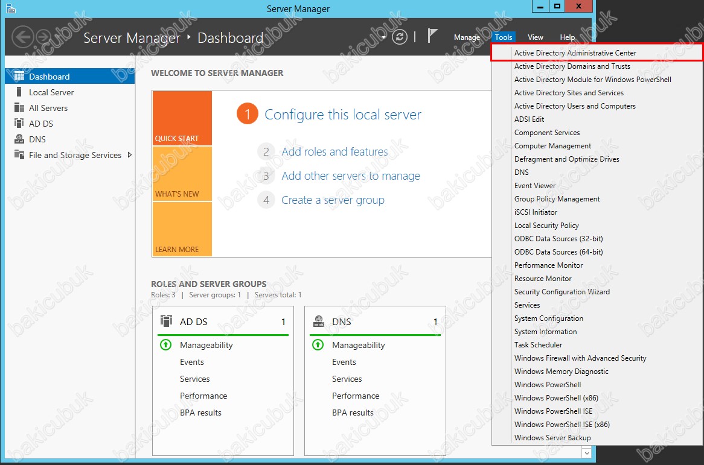Screen dimensions: 704x465
Task: Choose ODBC Data Sources (64-bit)
Action: 597,252
